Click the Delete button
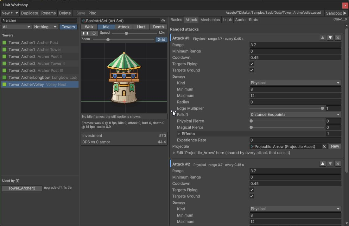This screenshot has width=349, height=226. 65,13
